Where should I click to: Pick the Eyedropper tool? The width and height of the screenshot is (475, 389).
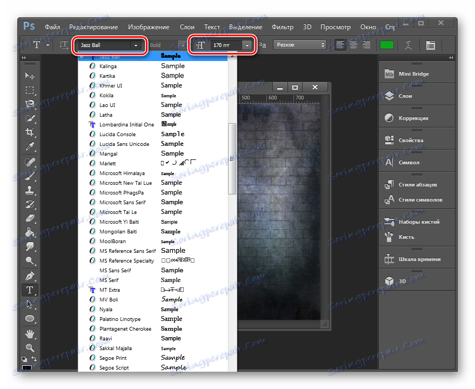[x=30, y=146]
